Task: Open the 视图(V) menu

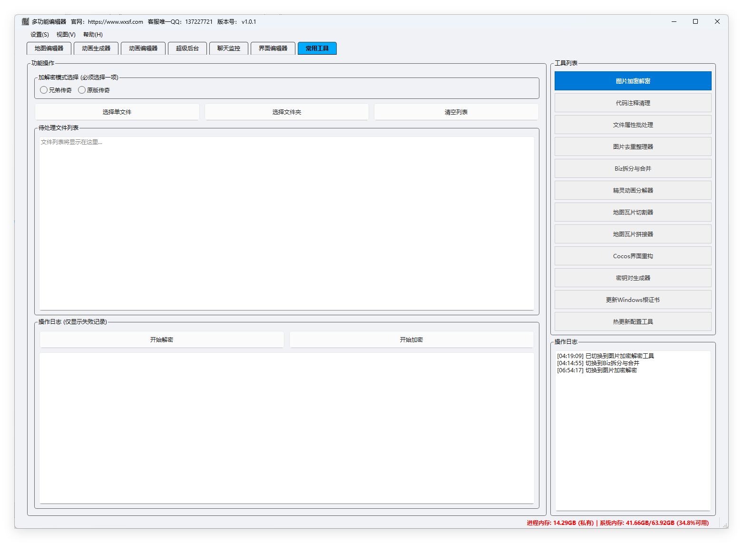Action: click(x=66, y=35)
